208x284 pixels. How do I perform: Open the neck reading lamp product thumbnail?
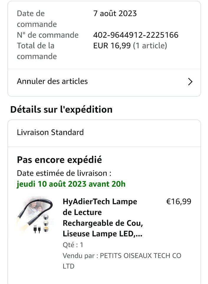(x=35, y=216)
